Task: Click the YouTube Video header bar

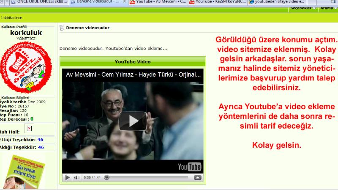Action: (133, 62)
